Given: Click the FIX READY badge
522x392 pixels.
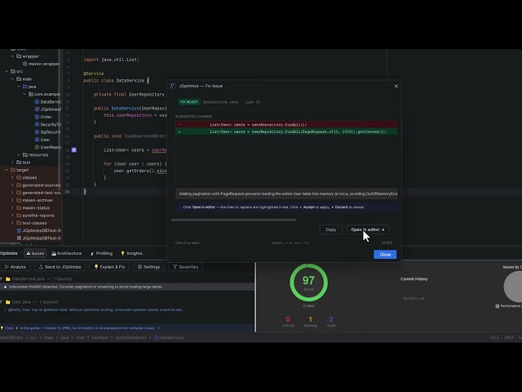Looking at the screenshot, I should pyautogui.click(x=189, y=102).
